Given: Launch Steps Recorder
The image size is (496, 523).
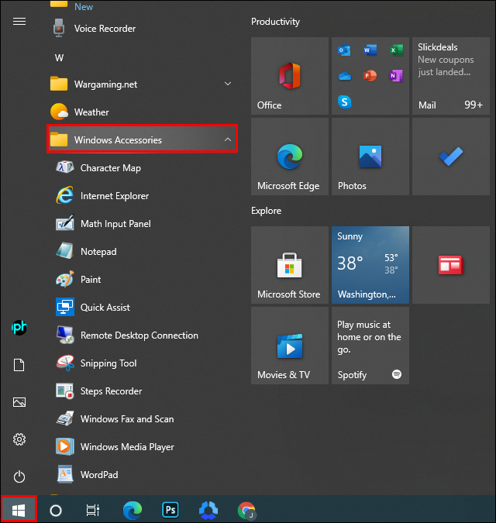Looking at the screenshot, I should 142,391.
